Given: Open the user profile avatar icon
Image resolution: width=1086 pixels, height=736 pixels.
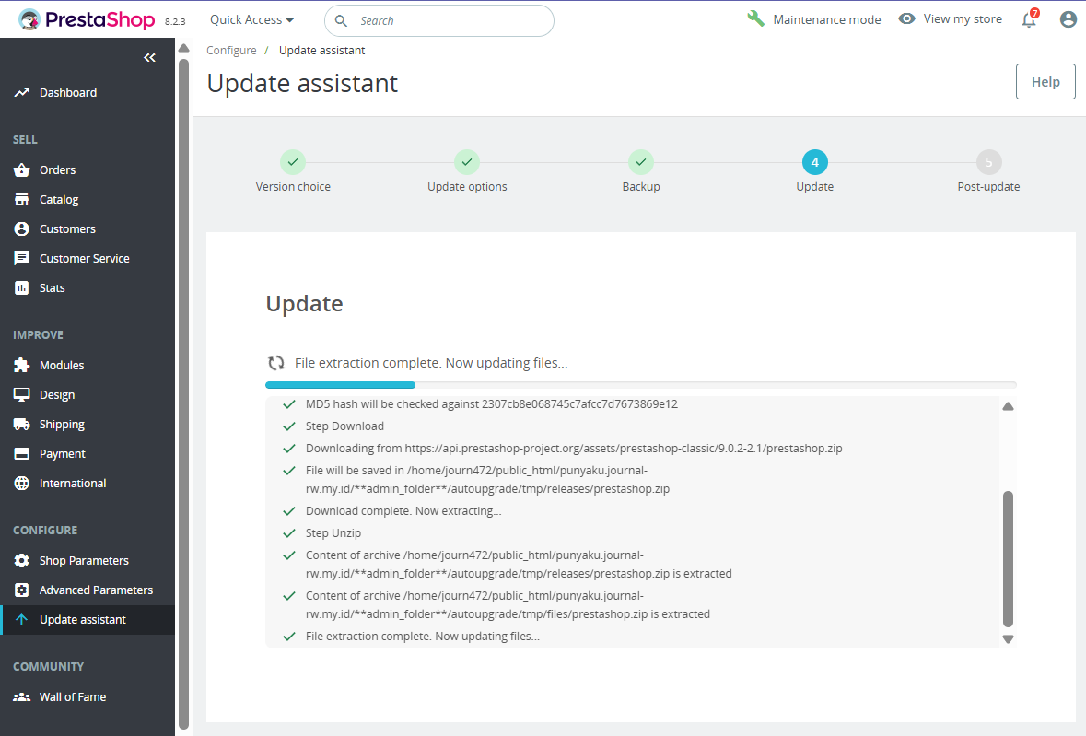Looking at the screenshot, I should [x=1068, y=19].
